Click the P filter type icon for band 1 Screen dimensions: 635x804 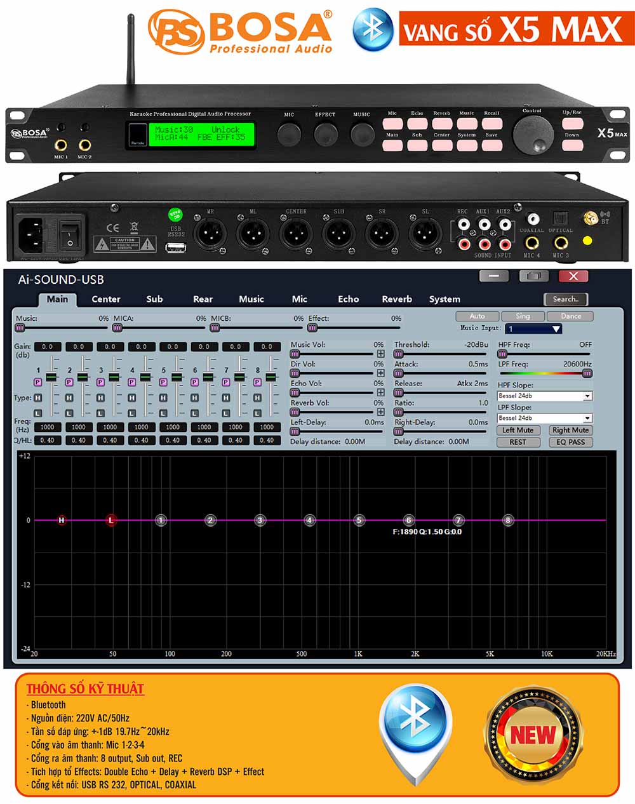tap(38, 382)
